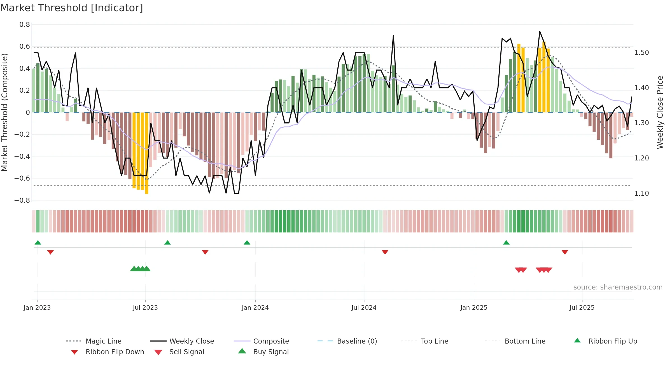The width and height of the screenshot is (672, 378).
Task: Click the Ribbon Flip Up marker at Jan 2023
Action: click(38, 242)
